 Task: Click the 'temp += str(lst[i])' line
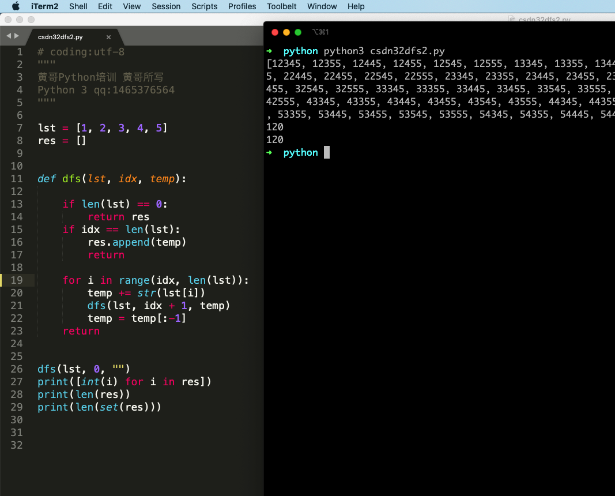point(146,293)
